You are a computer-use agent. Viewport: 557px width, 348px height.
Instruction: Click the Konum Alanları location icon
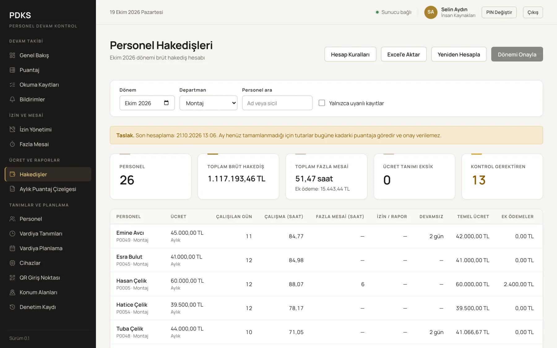click(12, 292)
